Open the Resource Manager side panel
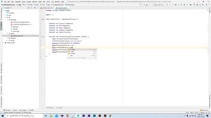211x118 pixels. 1,14
